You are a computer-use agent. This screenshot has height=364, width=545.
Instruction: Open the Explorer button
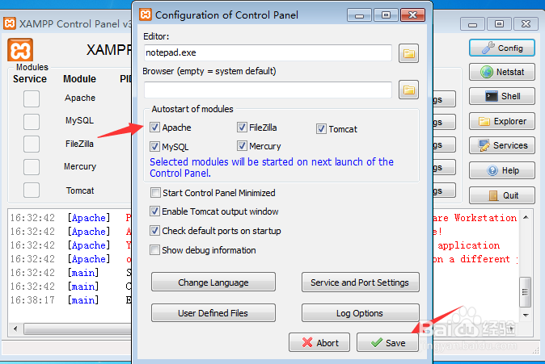[501, 121]
